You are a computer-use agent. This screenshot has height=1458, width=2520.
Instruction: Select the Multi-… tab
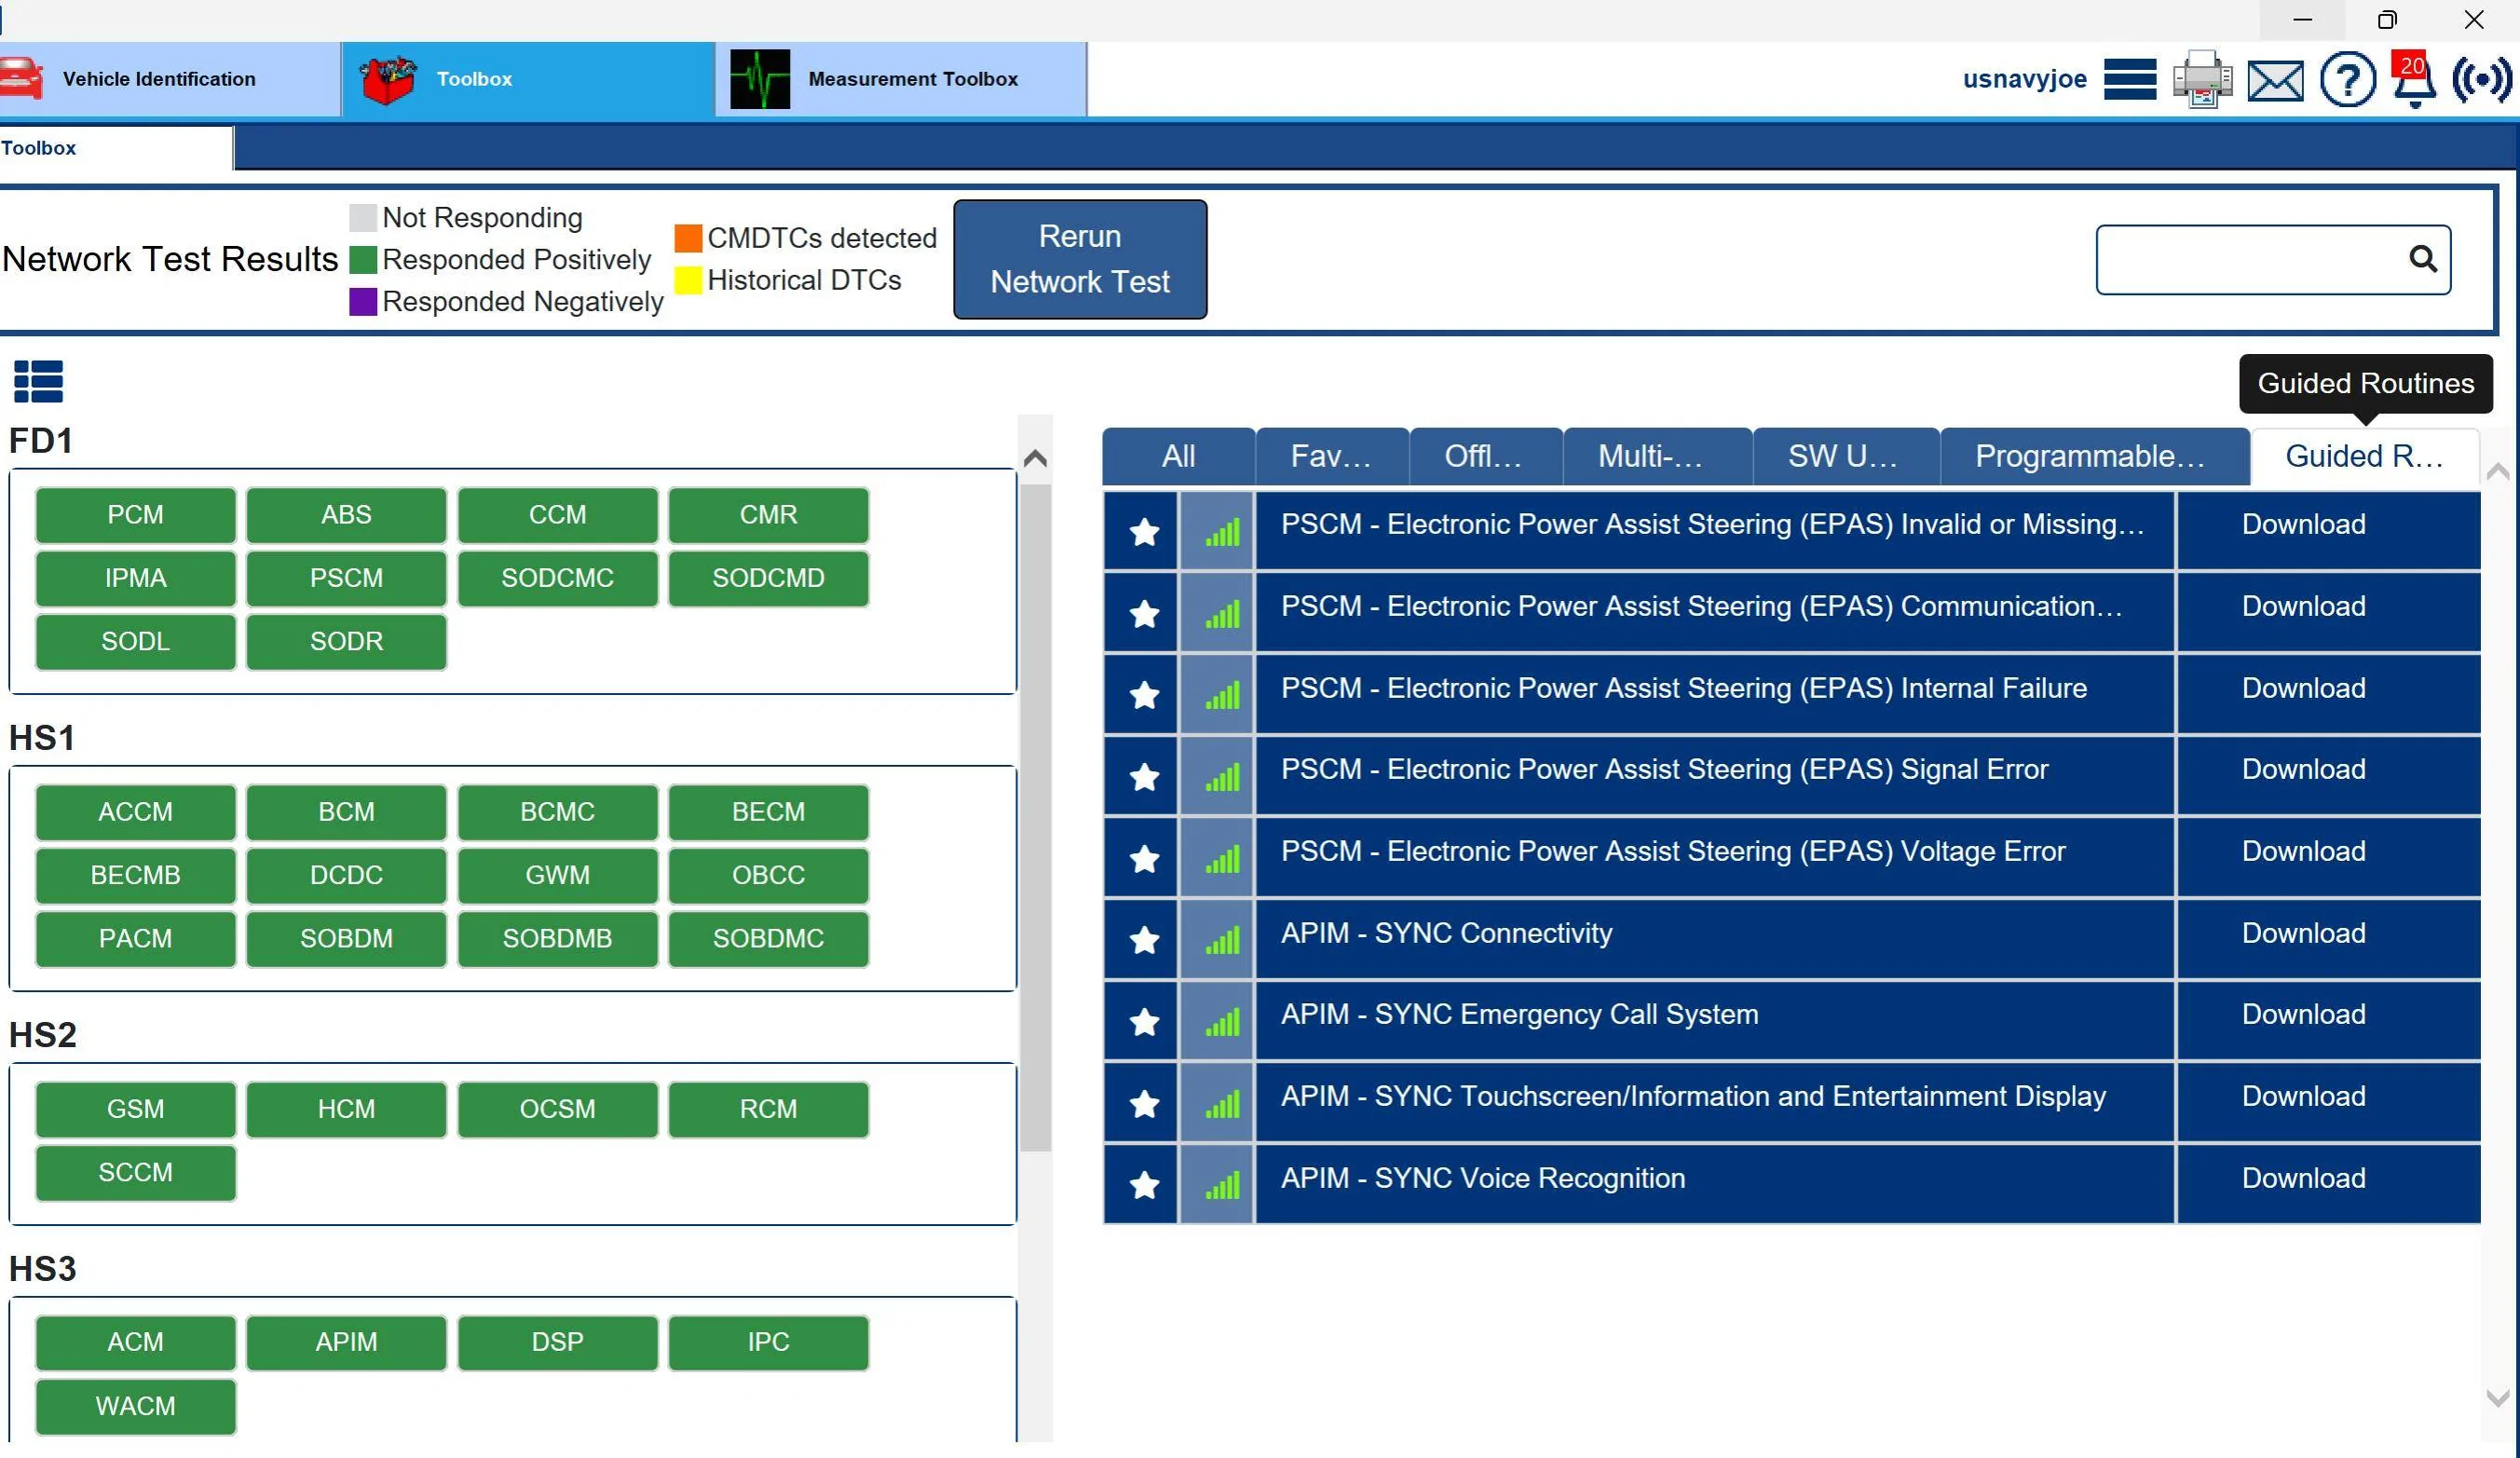pyautogui.click(x=1656, y=457)
